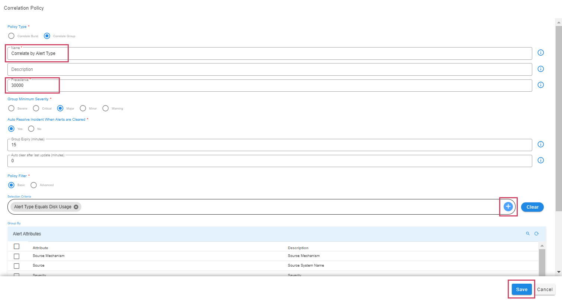Clear all selection criteria

point(532,207)
